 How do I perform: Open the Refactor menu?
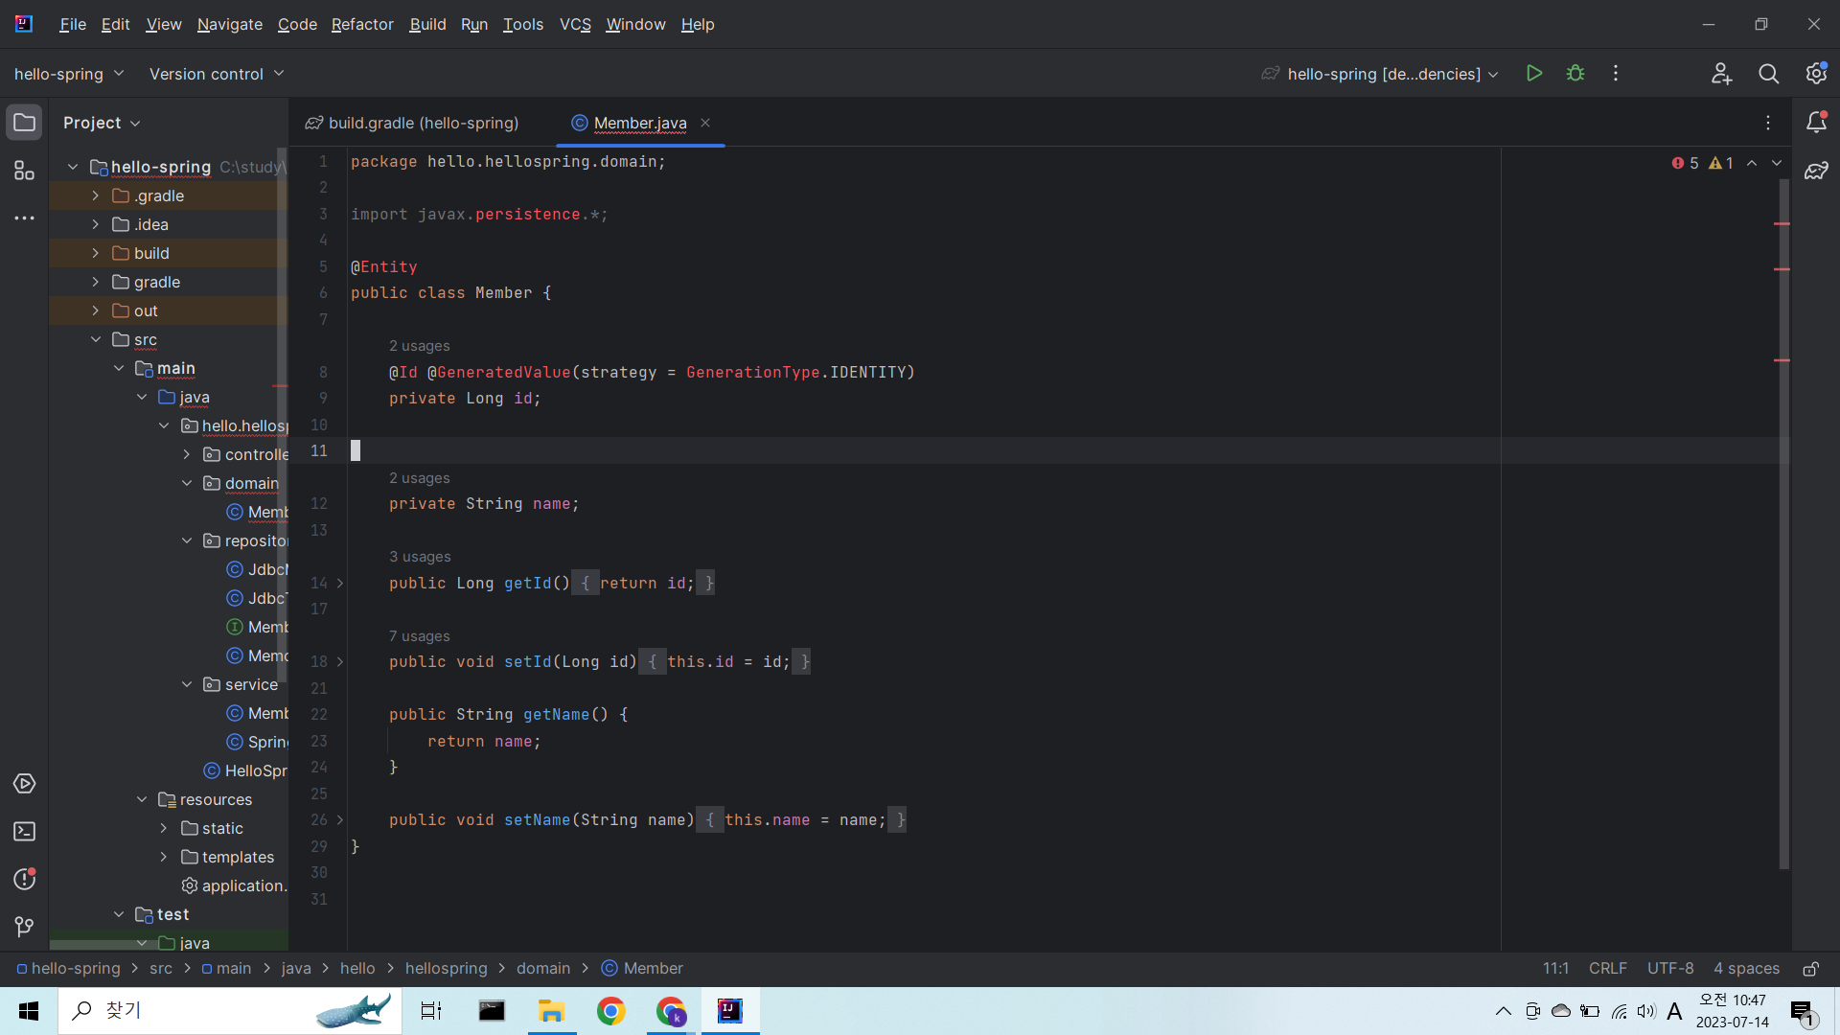(x=362, y=24)
